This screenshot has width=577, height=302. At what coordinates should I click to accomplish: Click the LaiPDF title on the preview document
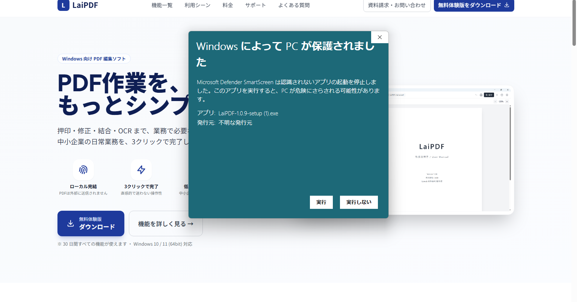(432, 146)
